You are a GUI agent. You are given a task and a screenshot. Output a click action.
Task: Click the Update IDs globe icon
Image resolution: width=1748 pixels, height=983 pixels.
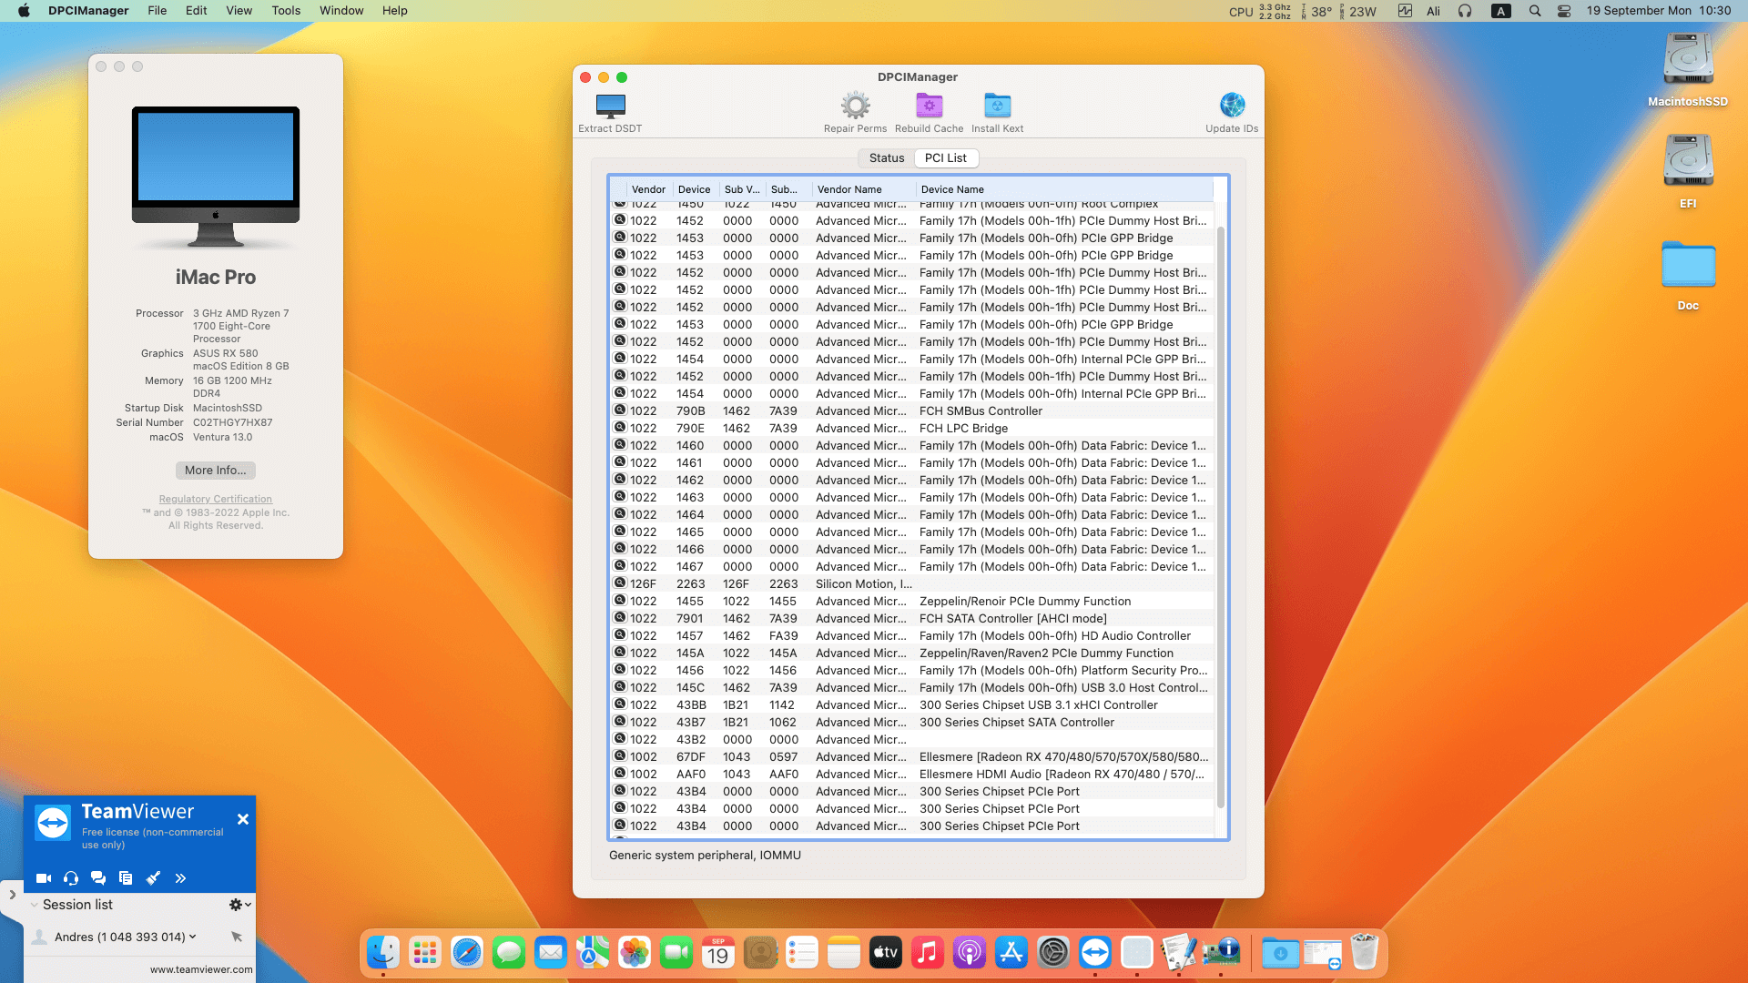[x=1232, y=106]
